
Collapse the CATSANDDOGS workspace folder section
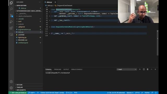(x=28, y=11)
